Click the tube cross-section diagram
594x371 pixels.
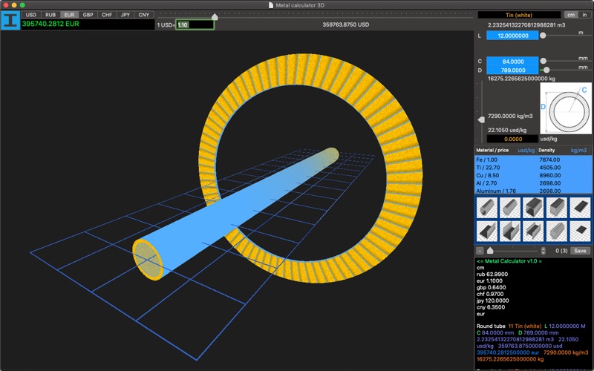(x=566, y=108)
